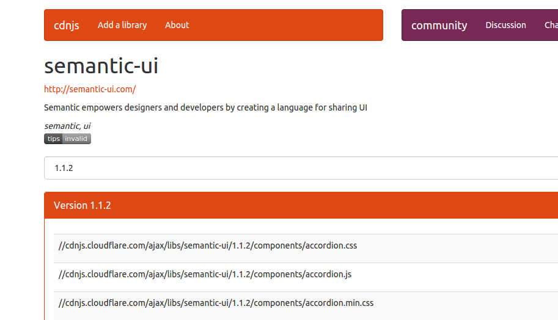
Task: Open the version 1.1.2 dropdown
Action: coord(301,168)
